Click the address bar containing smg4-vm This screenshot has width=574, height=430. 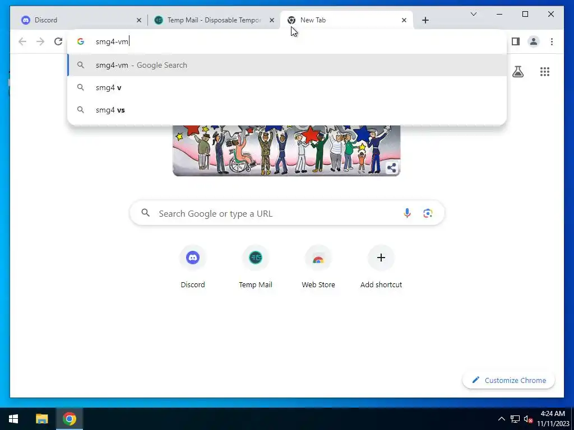tap(287, 41)
